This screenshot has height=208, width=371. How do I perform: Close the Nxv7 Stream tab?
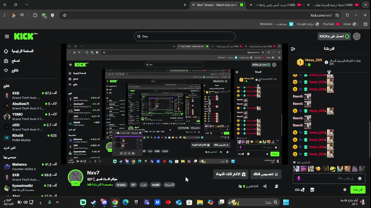coord(193,5)
